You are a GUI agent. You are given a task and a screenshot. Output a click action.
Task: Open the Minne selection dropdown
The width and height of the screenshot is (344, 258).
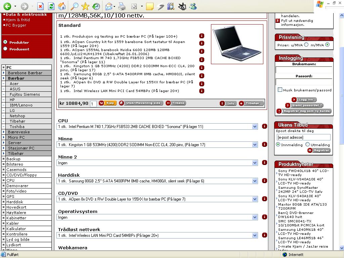(157, 145)
